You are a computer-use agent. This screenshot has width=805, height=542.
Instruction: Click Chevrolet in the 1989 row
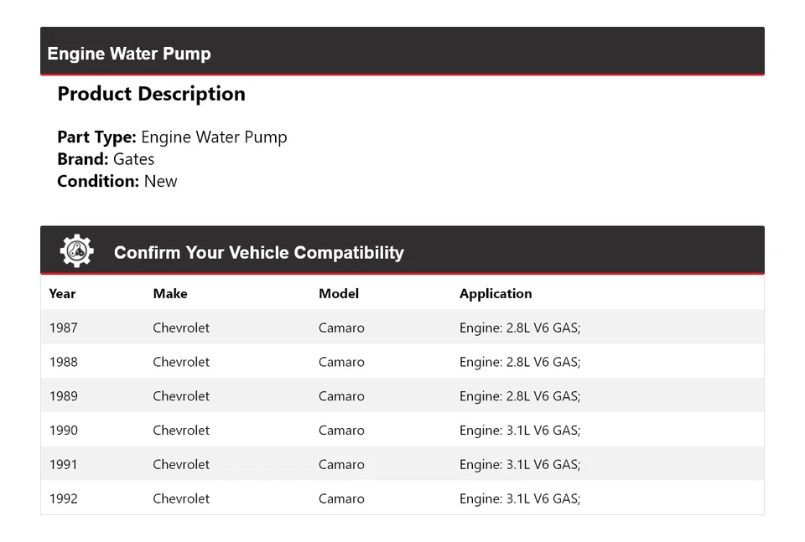point(181,396)
